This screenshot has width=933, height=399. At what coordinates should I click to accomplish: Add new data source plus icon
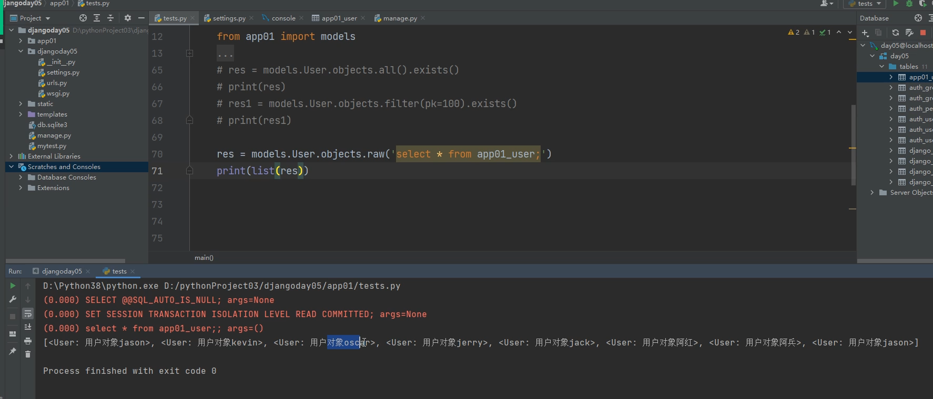[x=865, y=33]
